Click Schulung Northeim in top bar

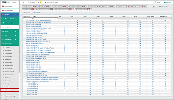[x=51, y=2]
